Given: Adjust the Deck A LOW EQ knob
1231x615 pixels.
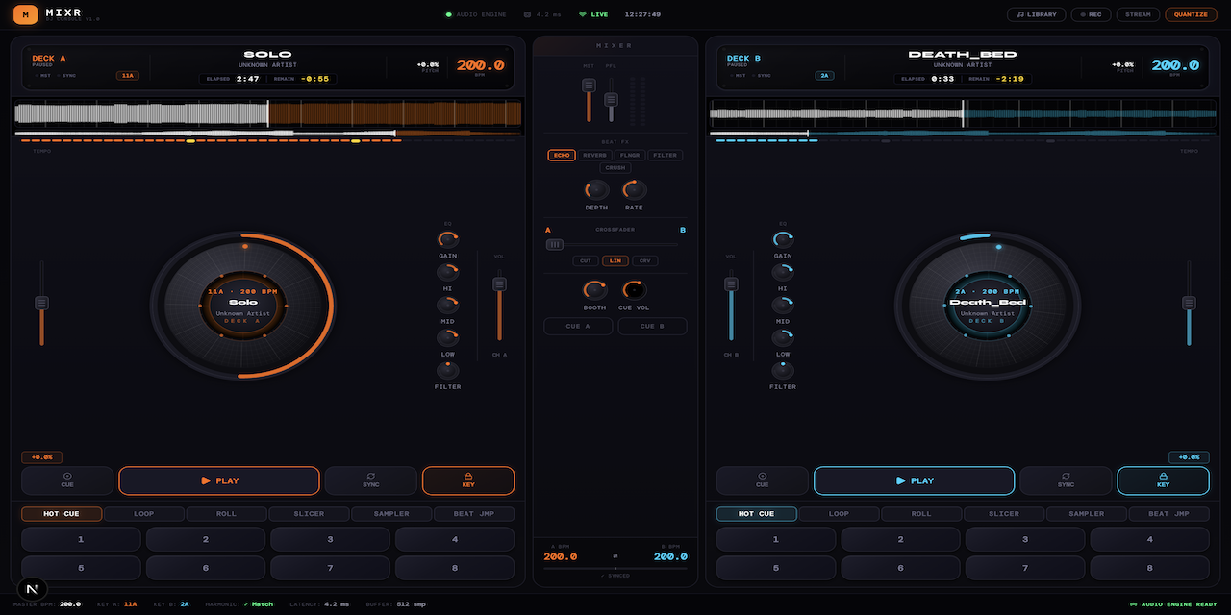Looking at the screenshot, I should [x=447, y=337].
